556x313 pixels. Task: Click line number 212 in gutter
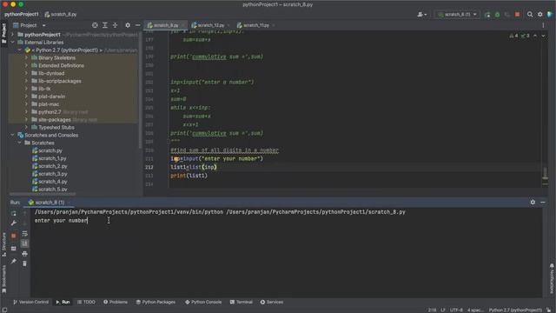[149, 167]
